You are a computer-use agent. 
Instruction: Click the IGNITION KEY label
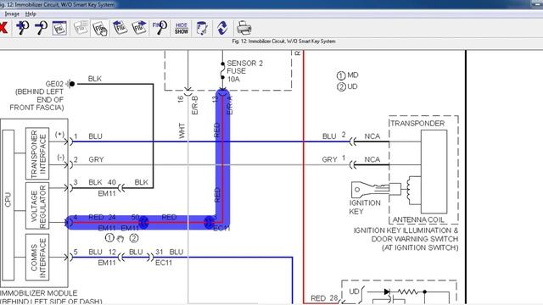click(365, 207)
